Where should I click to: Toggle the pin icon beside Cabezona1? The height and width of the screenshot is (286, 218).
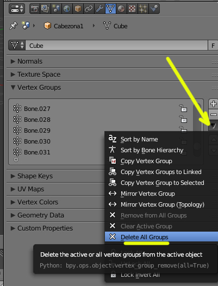tap(13, 26)
